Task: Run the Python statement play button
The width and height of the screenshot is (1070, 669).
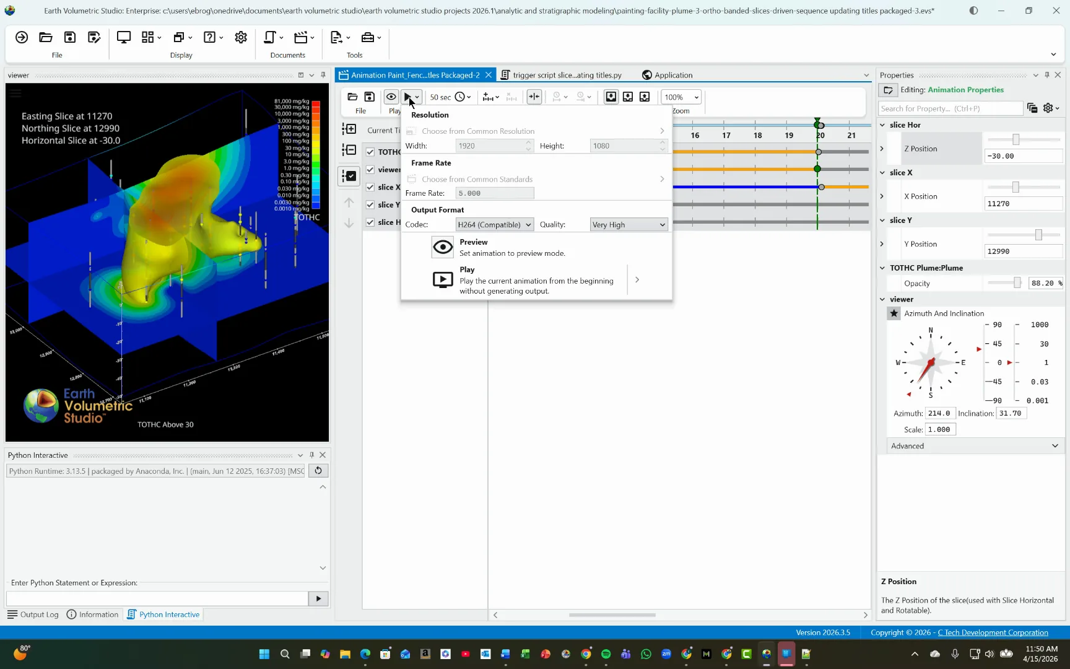Action: (x=318, y=598)
